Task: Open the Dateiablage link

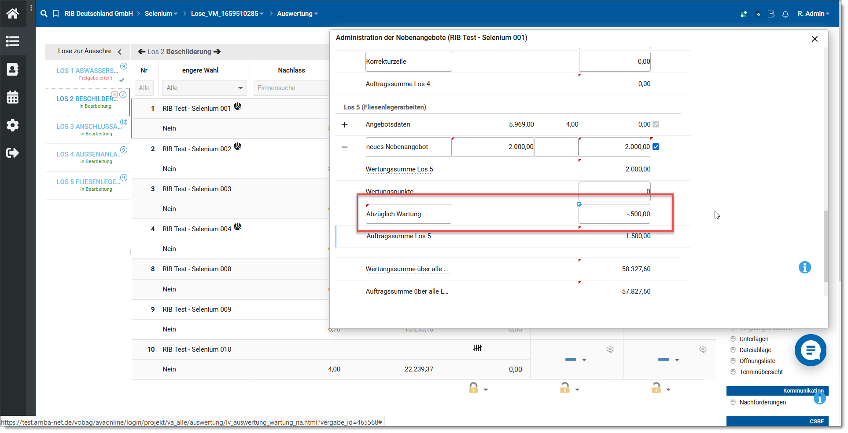Action: point(755,350)
